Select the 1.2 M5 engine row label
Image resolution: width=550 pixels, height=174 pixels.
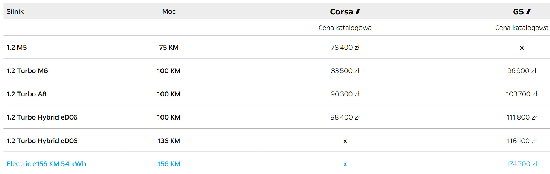17,48
